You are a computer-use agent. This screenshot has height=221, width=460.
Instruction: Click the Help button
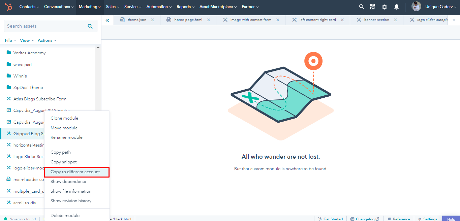[451, 219]
